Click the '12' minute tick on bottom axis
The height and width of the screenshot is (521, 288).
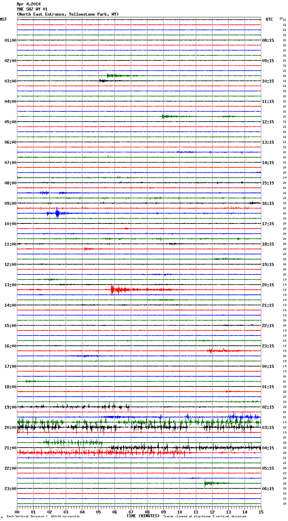212,512
